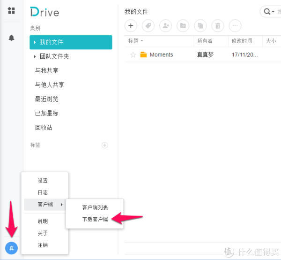Choose Settings (设置) in the user menu

point(43,181)
